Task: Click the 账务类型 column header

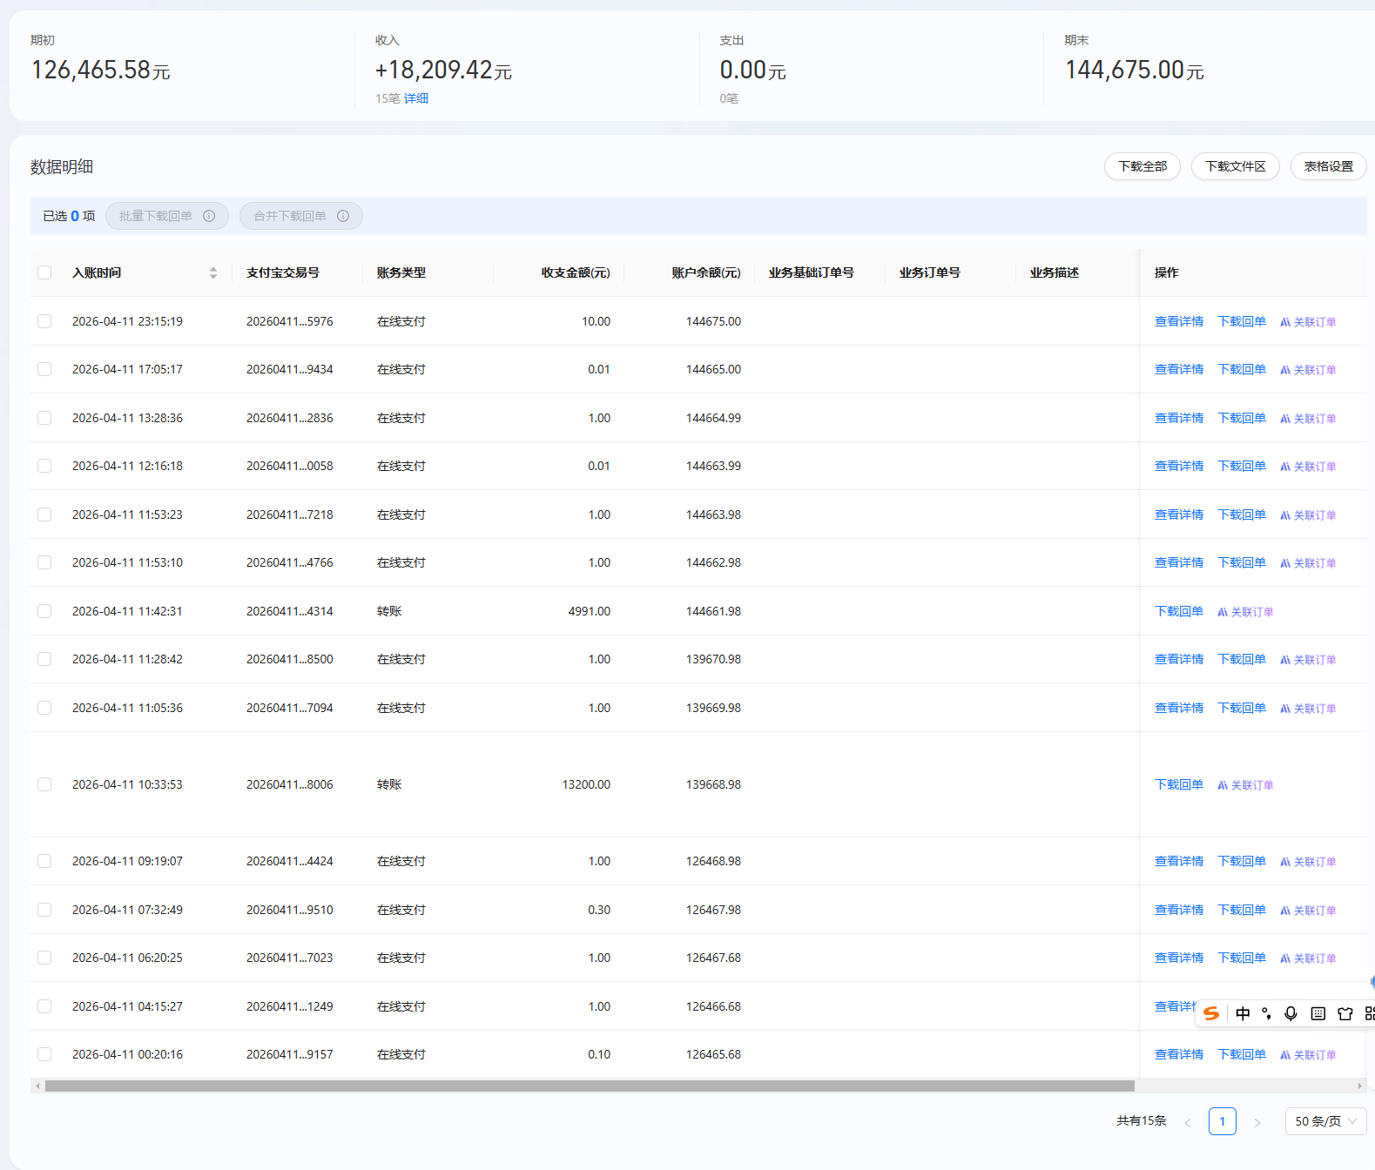Action: tap(401, 272)
